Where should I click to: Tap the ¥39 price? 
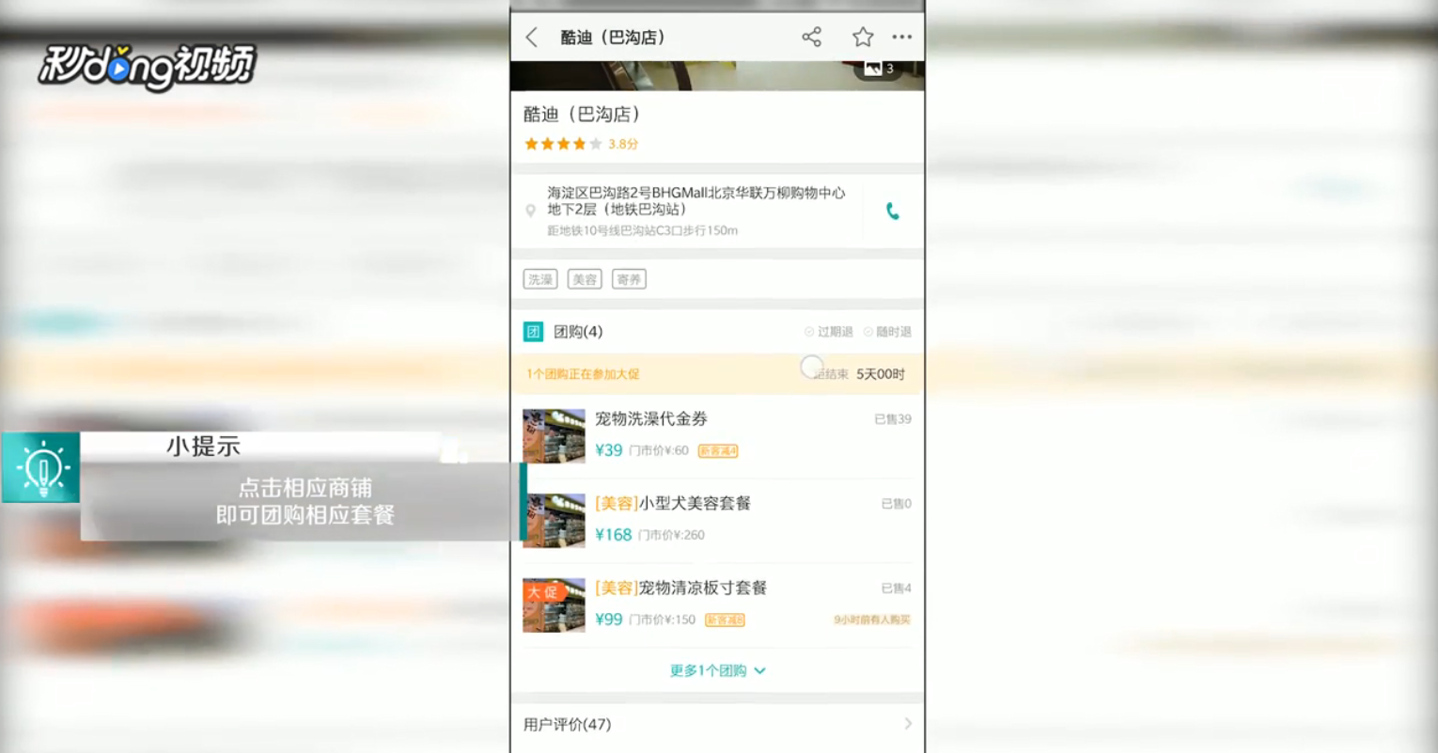tap(609, 450)
